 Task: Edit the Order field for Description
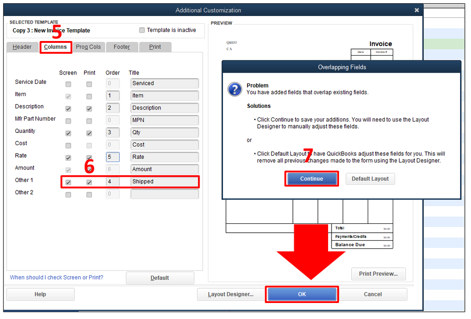pyautogui.click(x=113, y=108)
